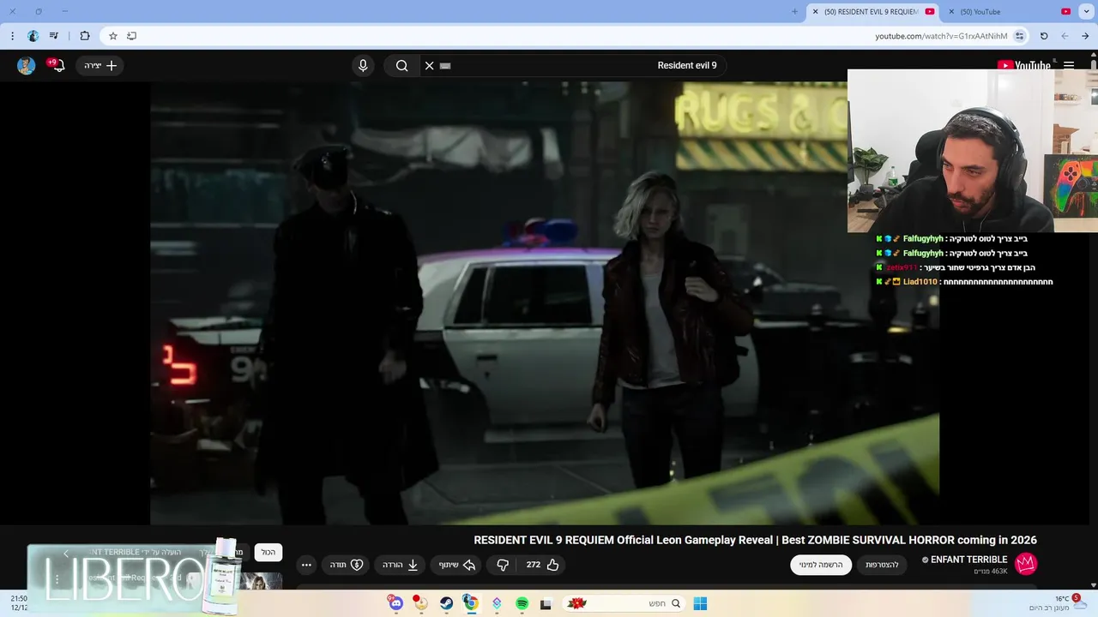Go to YouTube home via logo
1098x617 pixels.
tap(1024, 66)
